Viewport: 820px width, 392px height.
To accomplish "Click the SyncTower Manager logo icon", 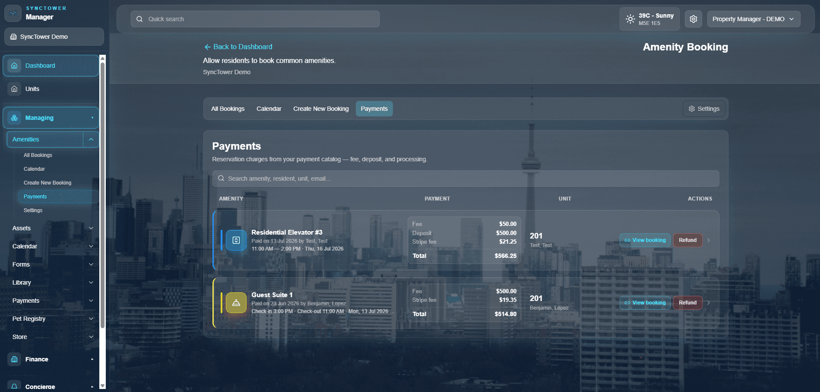I will pos(13,13).
